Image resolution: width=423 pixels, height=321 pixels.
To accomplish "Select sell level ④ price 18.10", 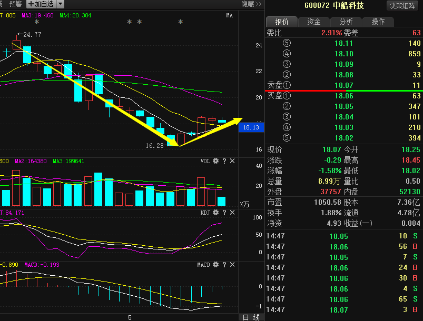I will tap(343, 54).
